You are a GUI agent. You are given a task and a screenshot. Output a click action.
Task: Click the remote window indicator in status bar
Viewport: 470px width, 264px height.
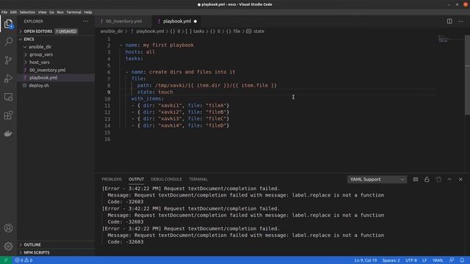[6, 260]
